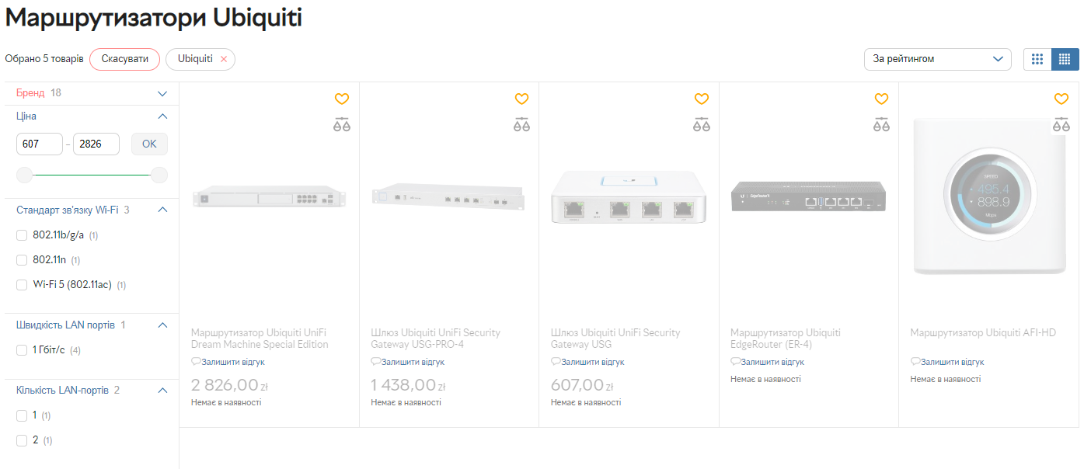Click Скасувати to clear filters
This screenshot has width=1084, height=469.
click(124, 59)
